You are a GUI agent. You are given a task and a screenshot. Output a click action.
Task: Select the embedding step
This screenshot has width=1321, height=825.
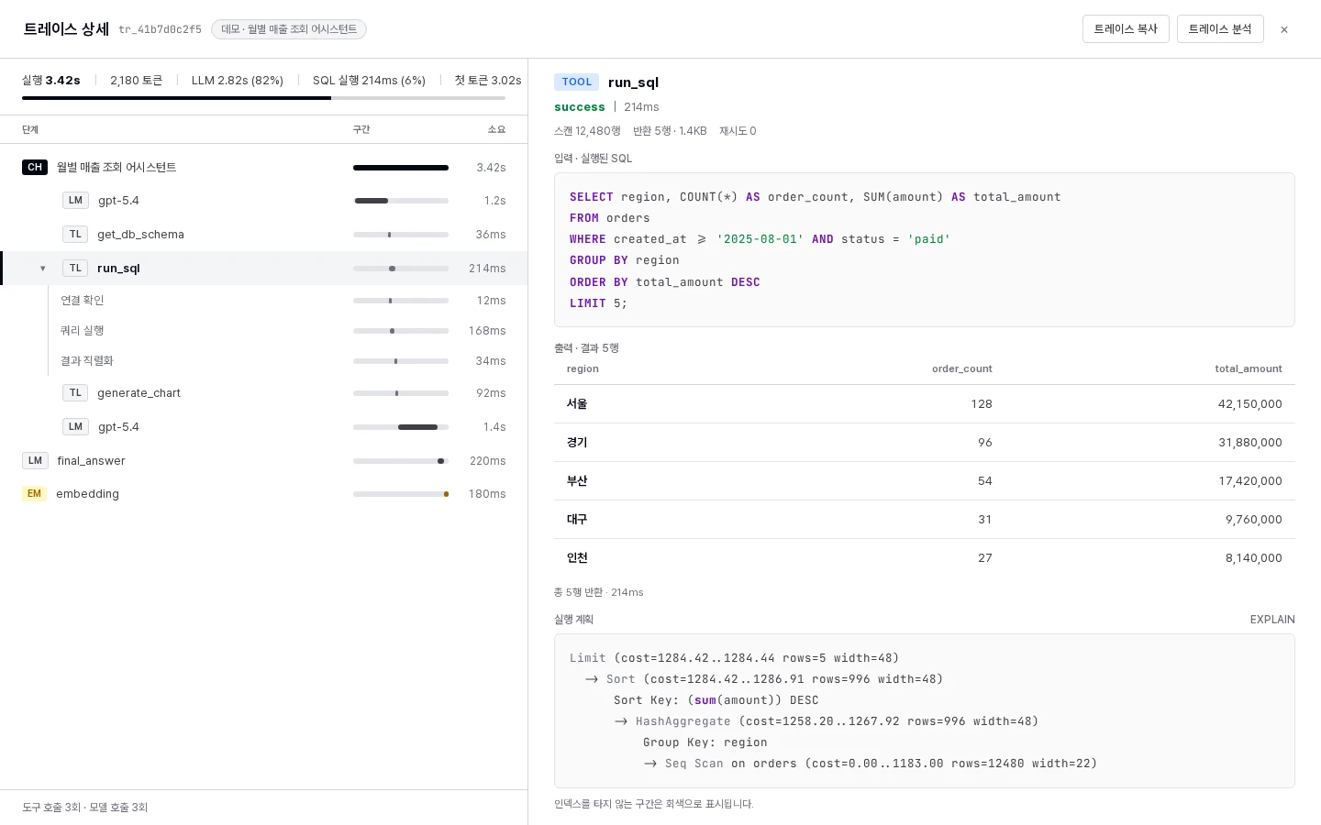(264, 494)
